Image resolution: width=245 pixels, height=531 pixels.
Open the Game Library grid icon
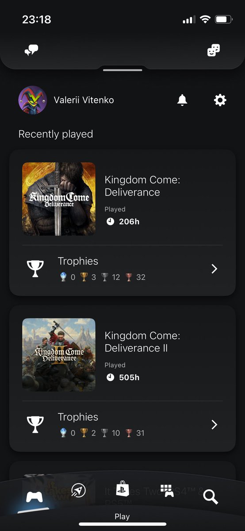coord(167,490)
